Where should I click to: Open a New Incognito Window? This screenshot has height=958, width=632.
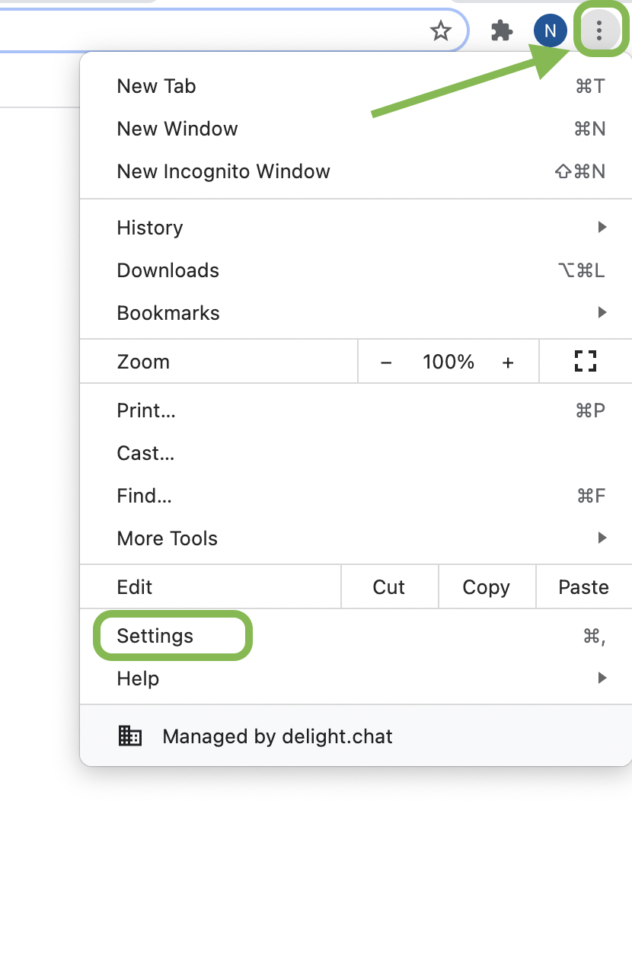223,171
